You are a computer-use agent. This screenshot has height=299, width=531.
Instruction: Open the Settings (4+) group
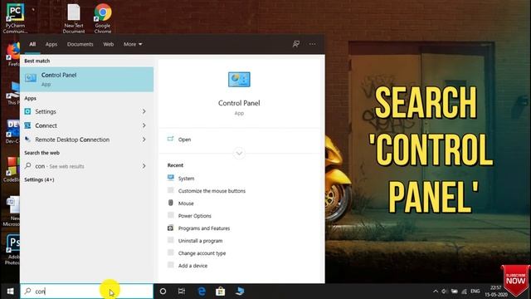pyautogui.click(x=39, y=179)
